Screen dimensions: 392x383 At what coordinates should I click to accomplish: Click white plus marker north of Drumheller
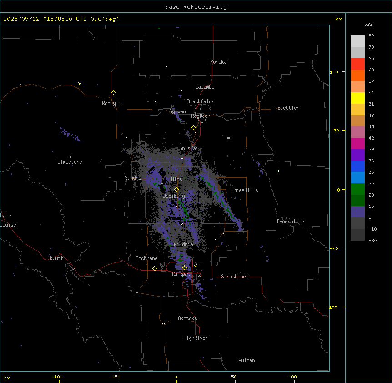point(278,171)
